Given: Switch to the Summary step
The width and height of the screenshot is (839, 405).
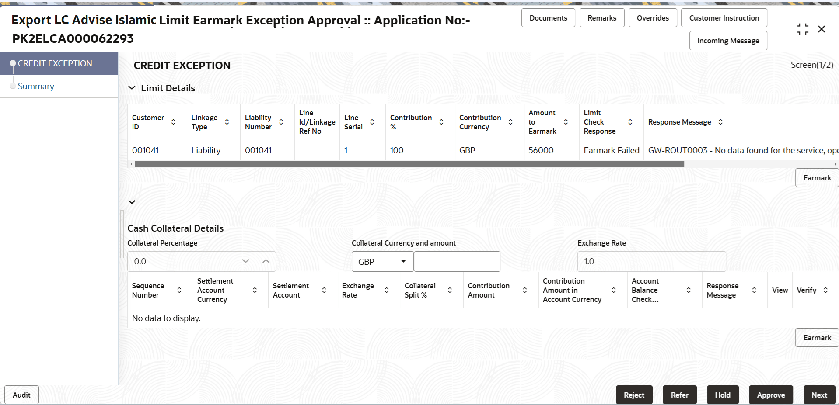Looking at the screenshot, I should [x=35, y=86].
